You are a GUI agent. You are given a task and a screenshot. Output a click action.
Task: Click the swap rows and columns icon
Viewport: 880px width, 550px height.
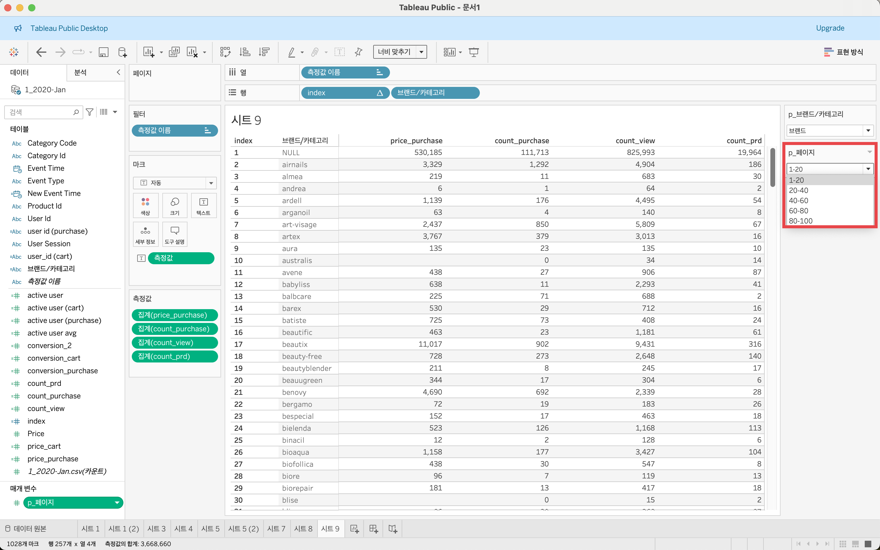[225, 52]
